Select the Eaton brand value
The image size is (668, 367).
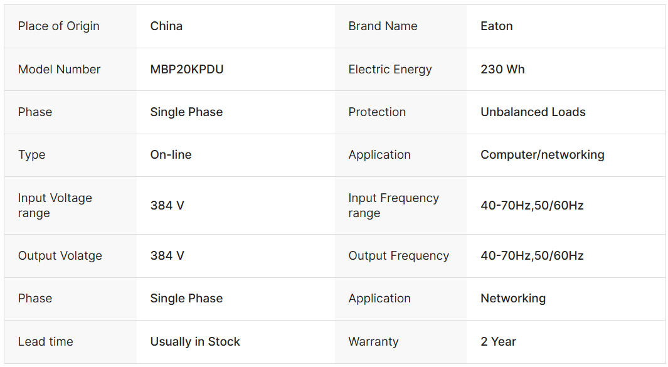[x=496, y=26]
